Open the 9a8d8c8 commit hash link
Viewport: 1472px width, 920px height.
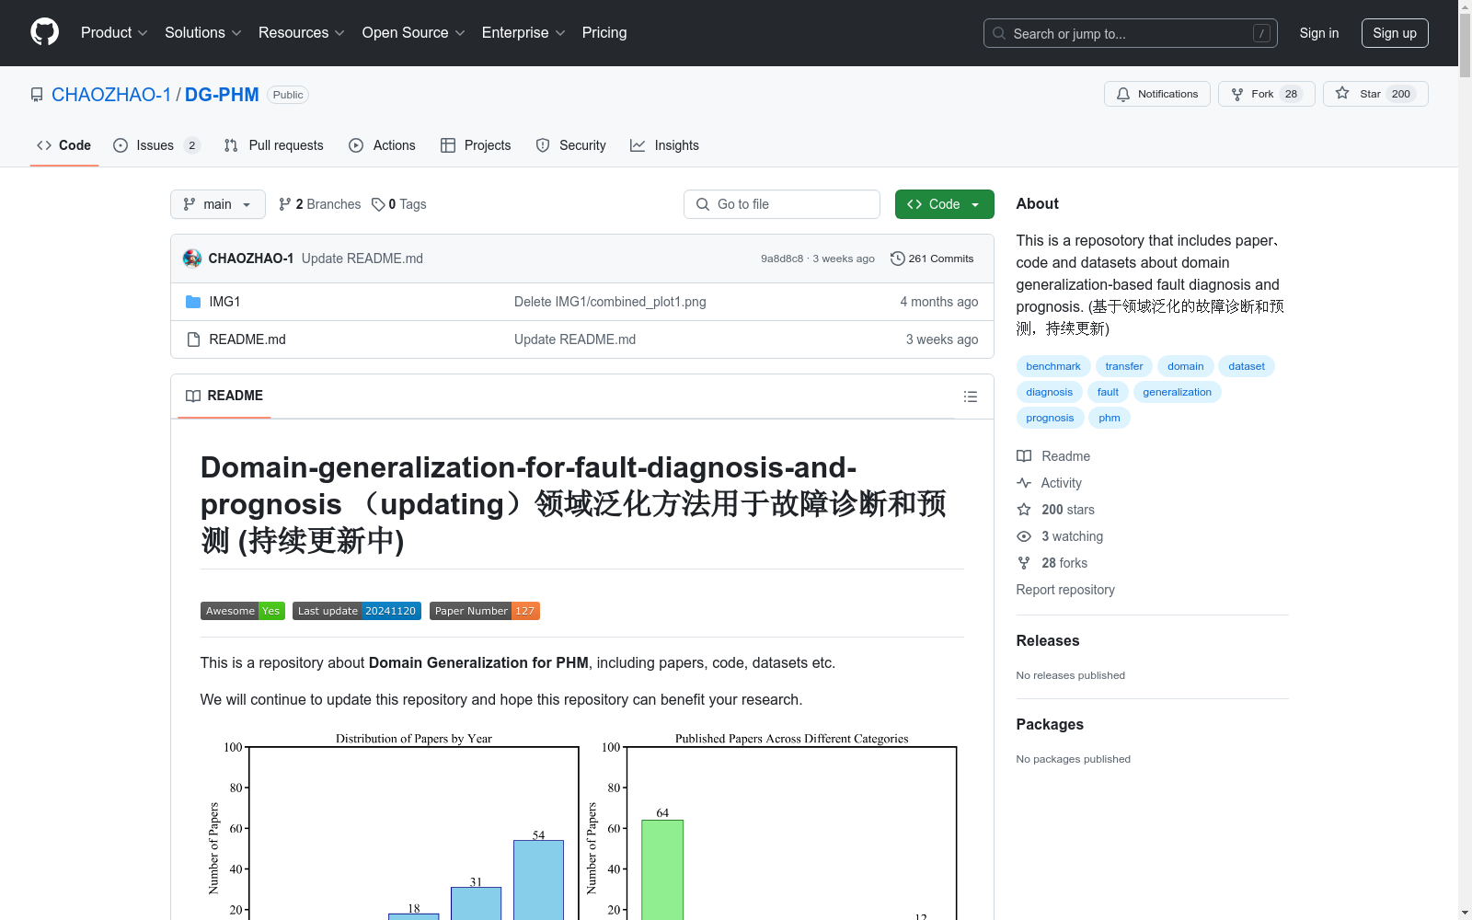(782, 259)
